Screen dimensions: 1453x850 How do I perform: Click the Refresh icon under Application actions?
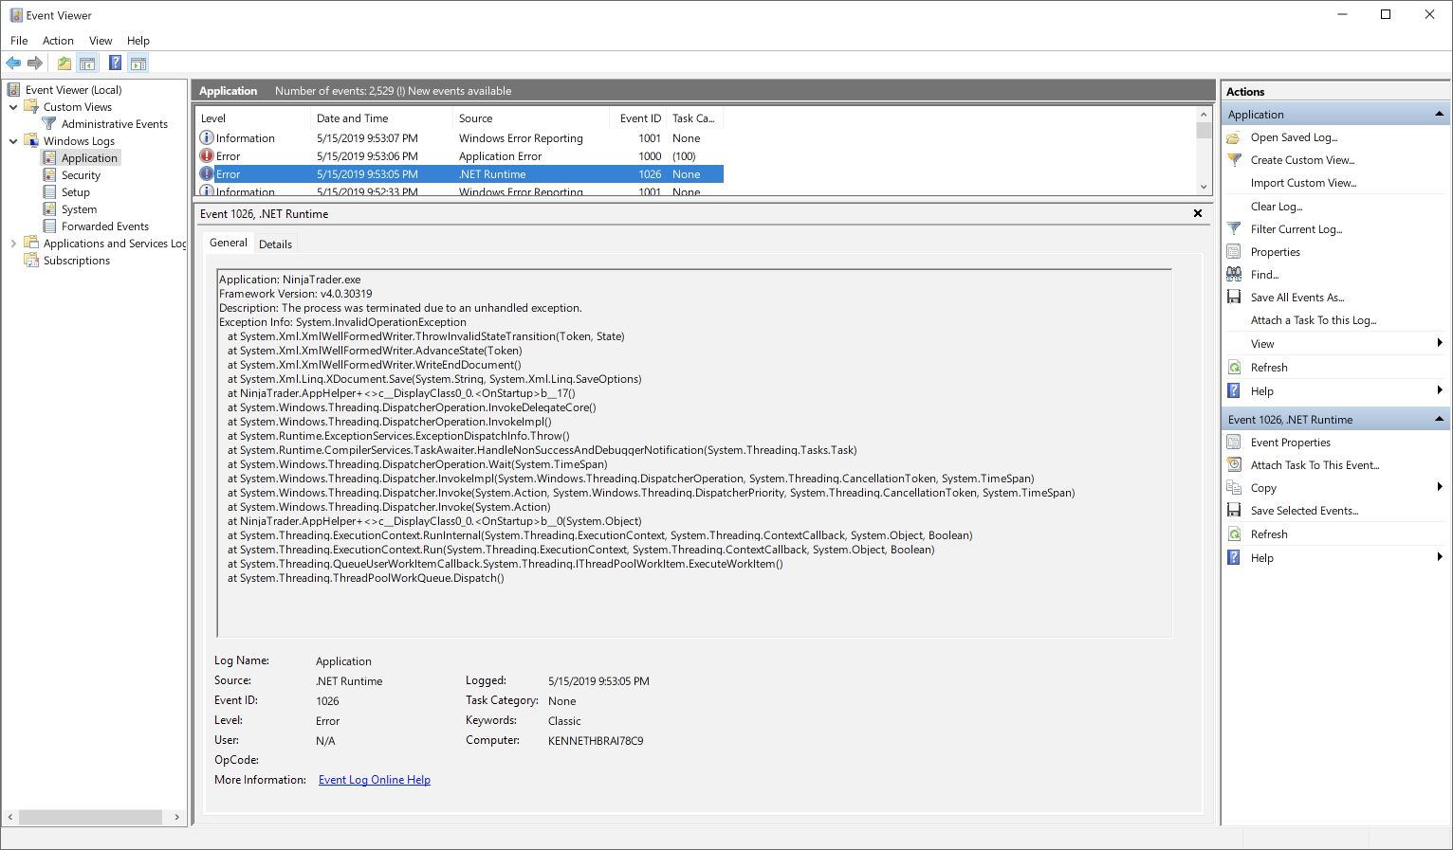pyautogui.click(x=1234, y=368)
